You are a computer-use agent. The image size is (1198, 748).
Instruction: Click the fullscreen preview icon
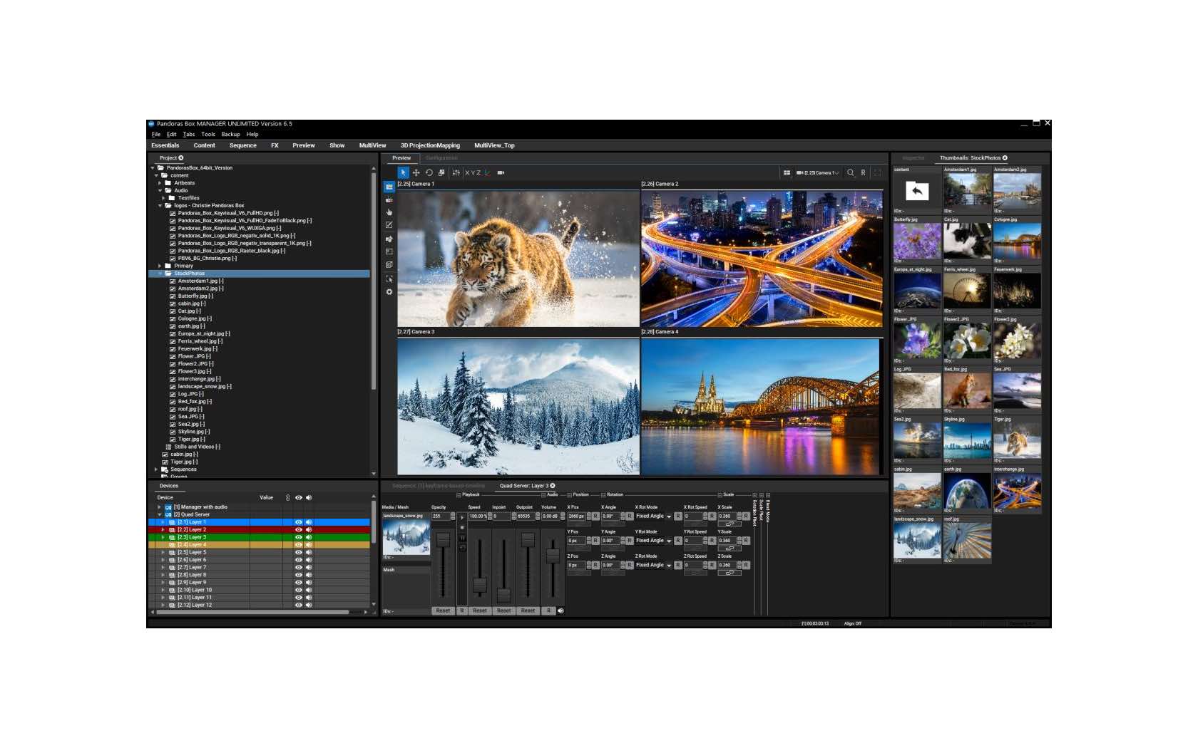tap(877, 172)
